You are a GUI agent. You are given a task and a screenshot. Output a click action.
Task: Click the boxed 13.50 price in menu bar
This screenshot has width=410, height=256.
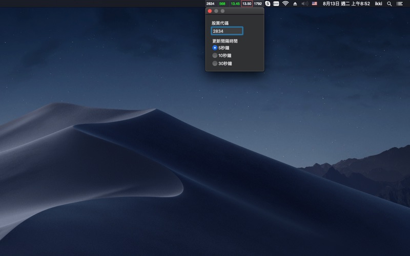click(x=247, y=4)
